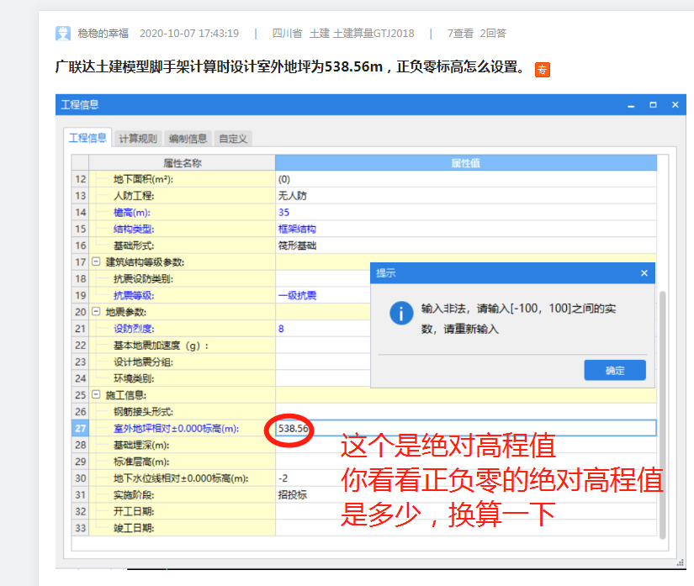Select the 设计地震分组 row label
The image size is (694, 586).
(143, 362)
